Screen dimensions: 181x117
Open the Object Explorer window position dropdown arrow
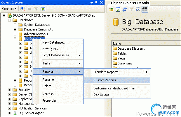[92, 3]
